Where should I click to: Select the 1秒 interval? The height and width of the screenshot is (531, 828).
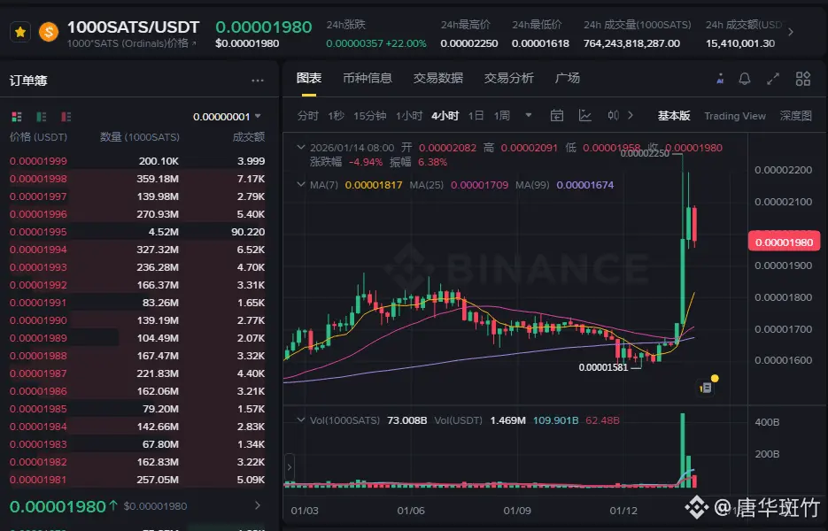(x=336, y=116)
